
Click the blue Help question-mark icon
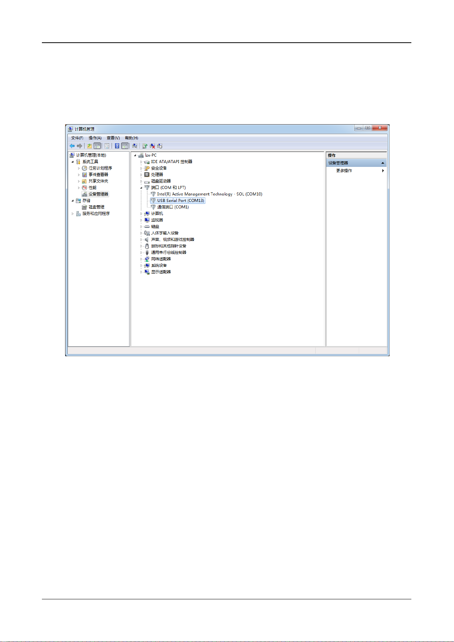tap(117, 146)
